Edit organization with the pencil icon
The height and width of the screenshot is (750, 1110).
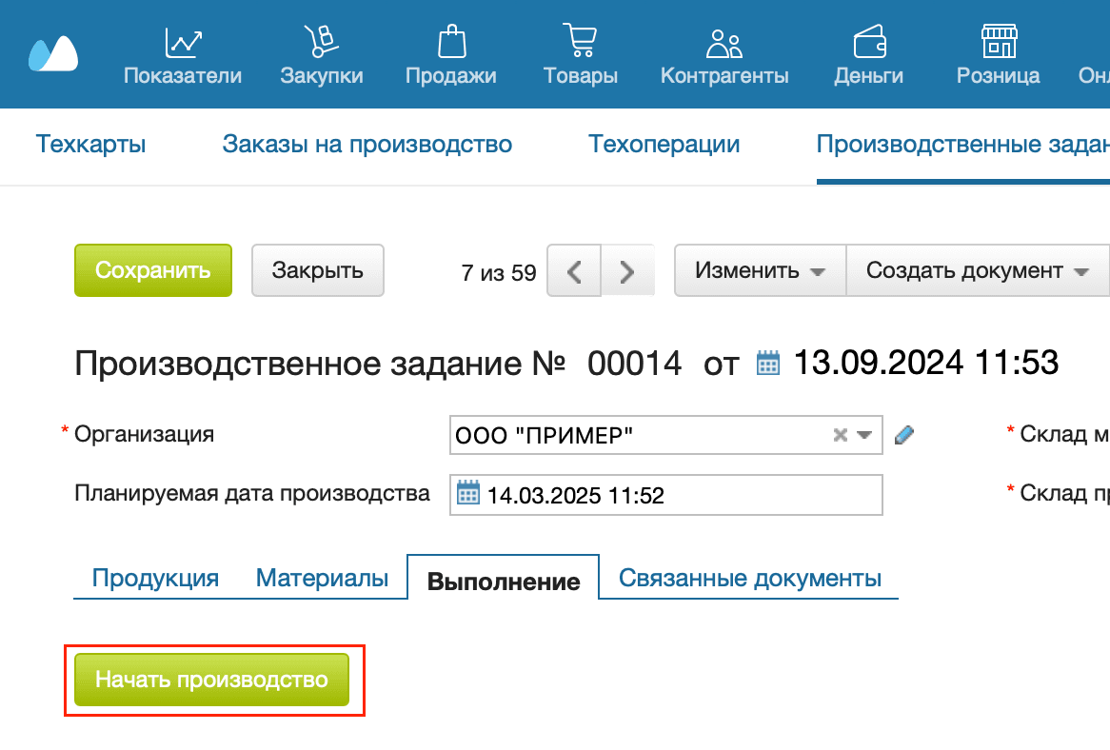[903, 434]
